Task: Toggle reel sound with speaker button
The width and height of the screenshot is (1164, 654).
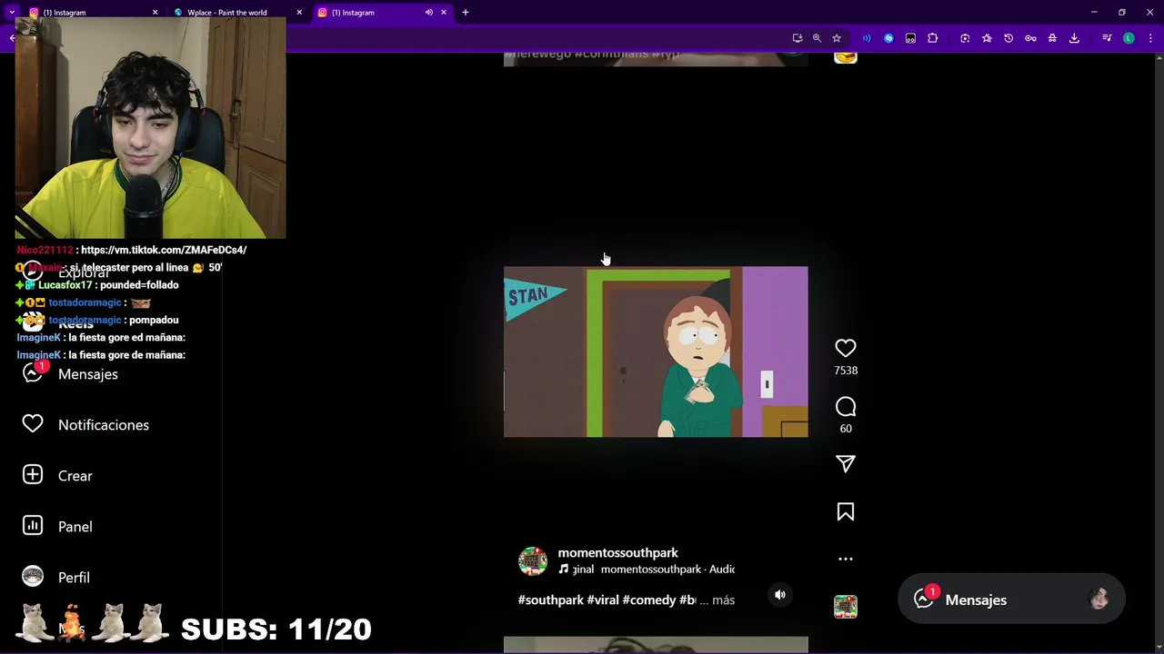Action: (x=780, y=595)
